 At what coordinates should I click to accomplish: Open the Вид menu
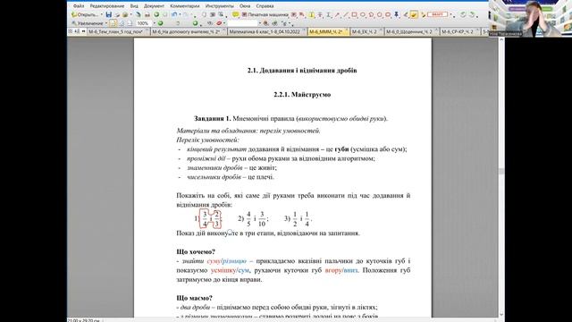click(134, 6)
